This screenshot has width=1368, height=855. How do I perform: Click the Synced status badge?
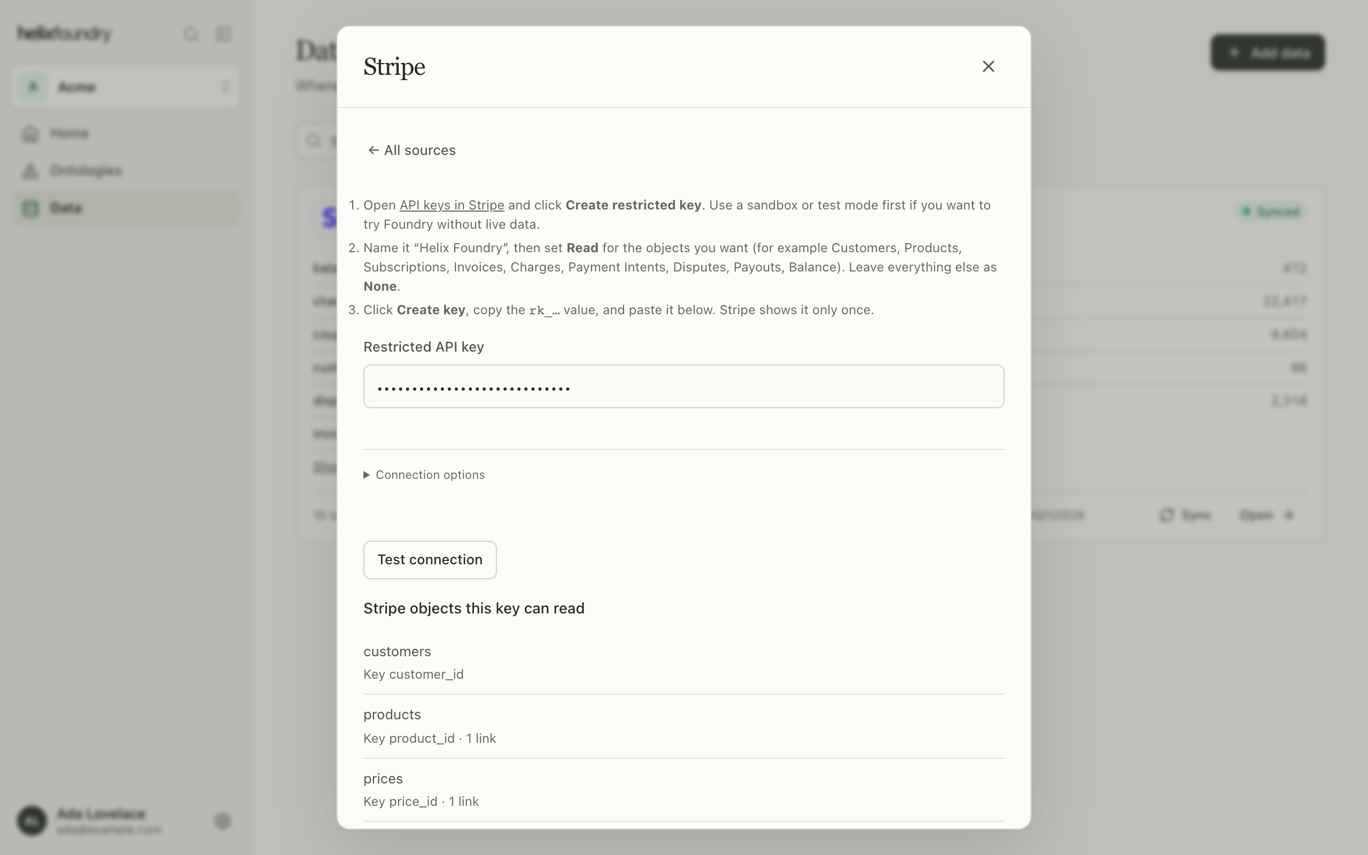click(x=1271, y=212)
